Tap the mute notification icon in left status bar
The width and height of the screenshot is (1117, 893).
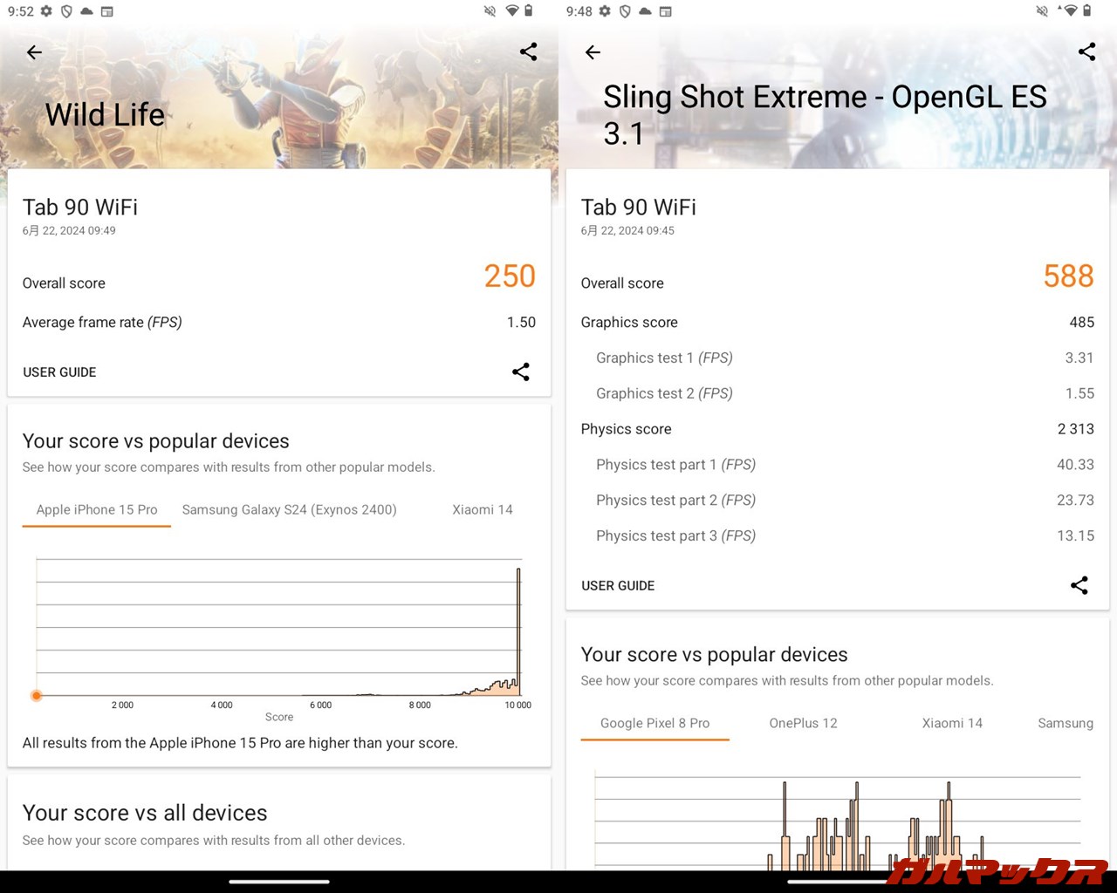pyautogui.click(x=490, y=11)
